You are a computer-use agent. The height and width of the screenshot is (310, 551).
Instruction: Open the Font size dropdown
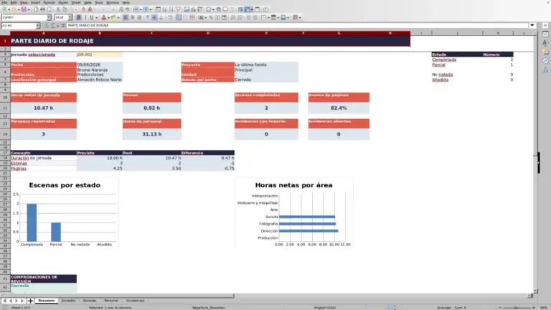click(x=70, y=17)
